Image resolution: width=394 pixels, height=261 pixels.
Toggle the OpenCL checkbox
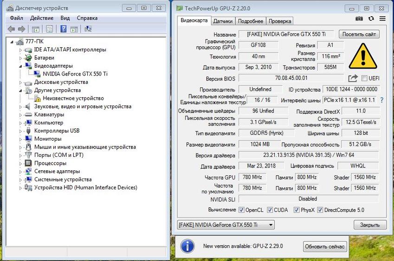point(241,210)
